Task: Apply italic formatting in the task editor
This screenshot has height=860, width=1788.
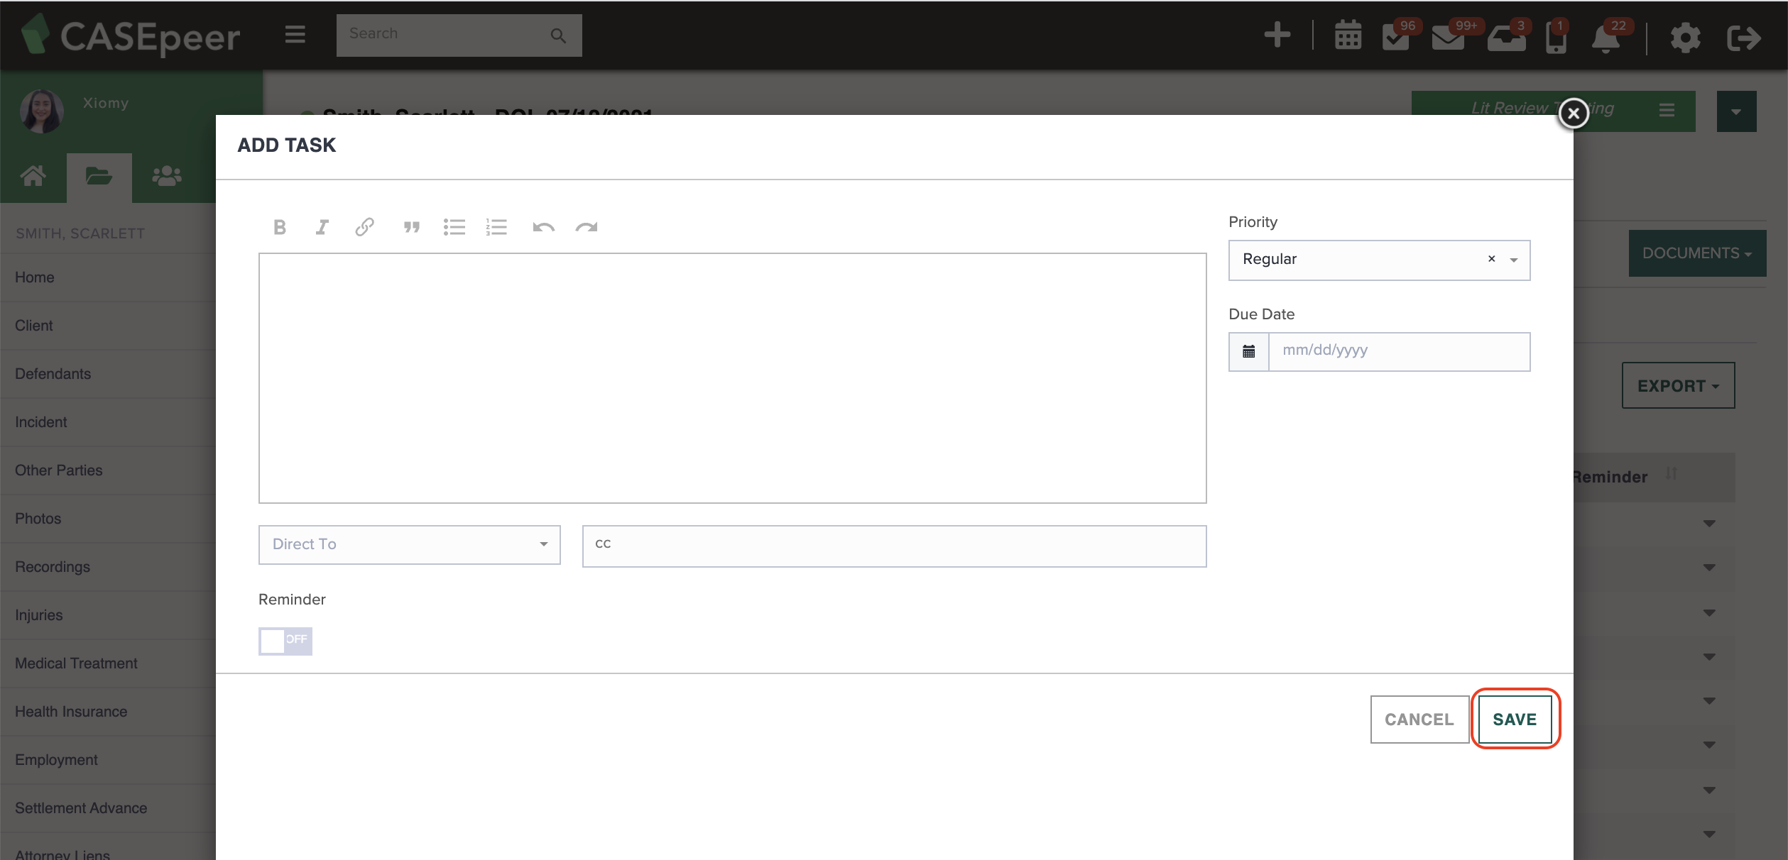Action: (x=322, y=227)
